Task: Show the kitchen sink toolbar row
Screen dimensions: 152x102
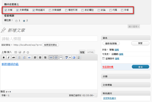Action: (x=79, y=57)
